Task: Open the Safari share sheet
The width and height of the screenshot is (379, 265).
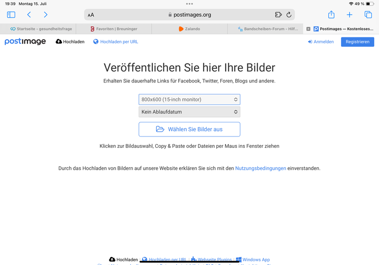Action: click(x=331, y=15)
